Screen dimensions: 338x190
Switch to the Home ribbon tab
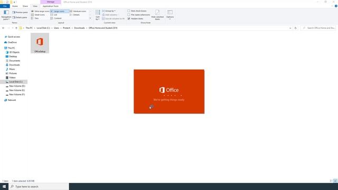(15, 6)
